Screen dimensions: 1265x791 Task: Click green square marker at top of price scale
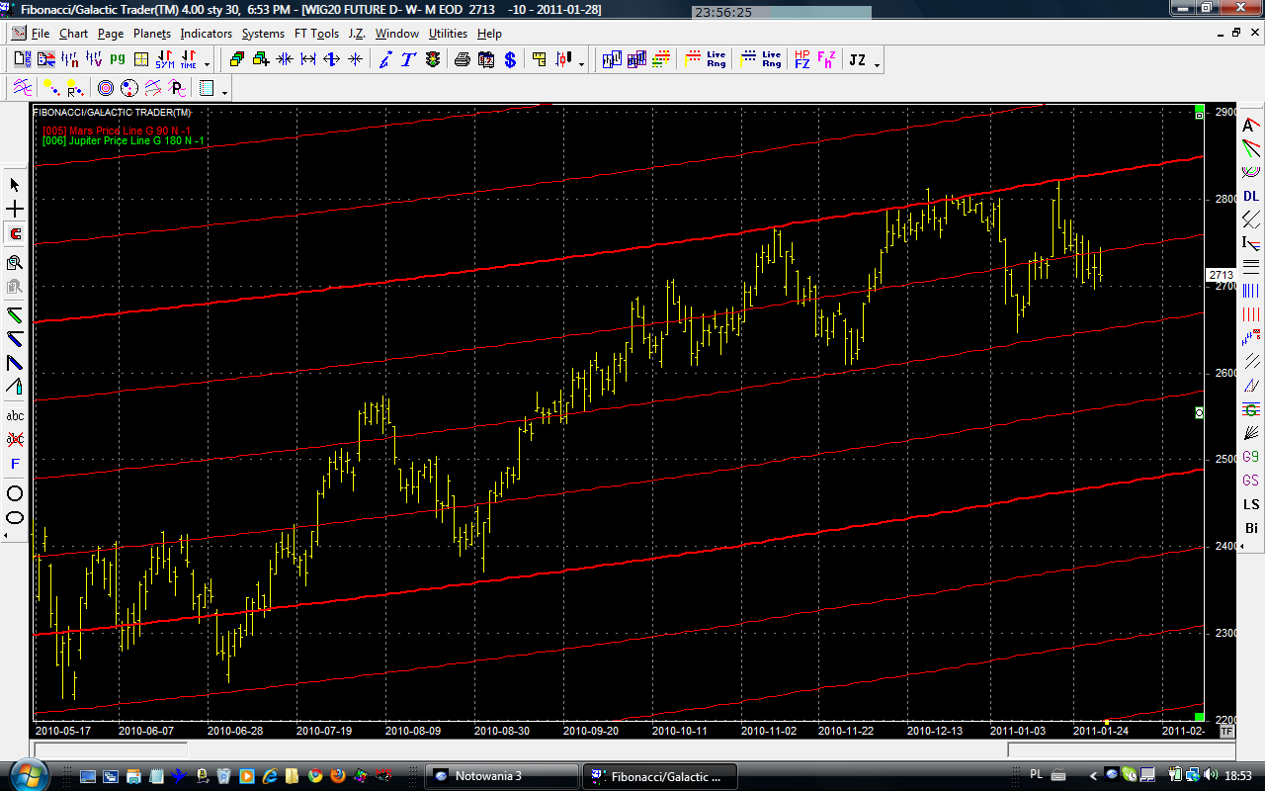[1199, 109]
